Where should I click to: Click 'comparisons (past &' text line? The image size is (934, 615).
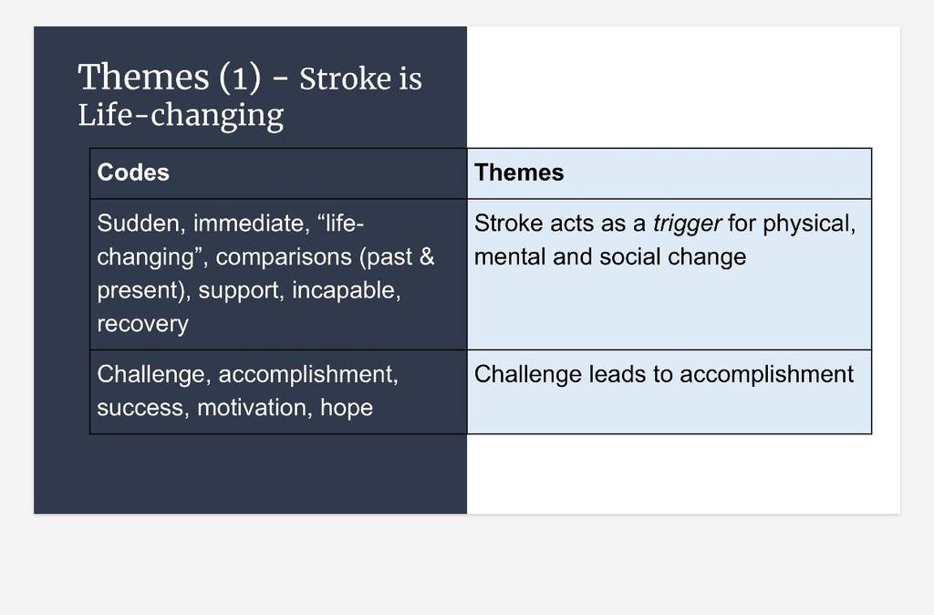326,256
